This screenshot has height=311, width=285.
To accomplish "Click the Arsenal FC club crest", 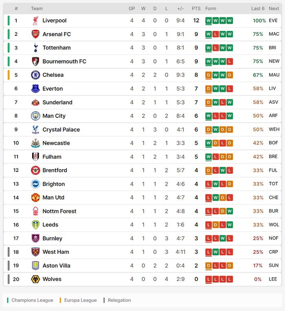I will tap(35, 34).
